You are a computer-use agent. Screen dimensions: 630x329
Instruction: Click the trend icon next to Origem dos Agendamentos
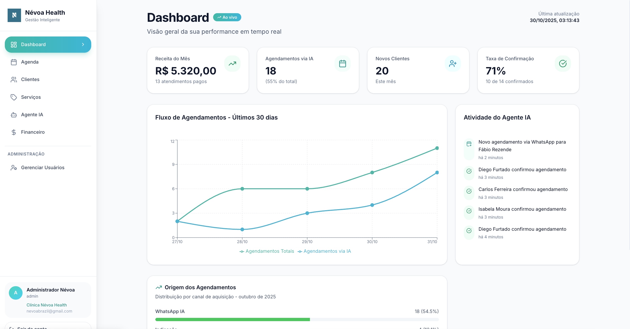coord(159,287)
